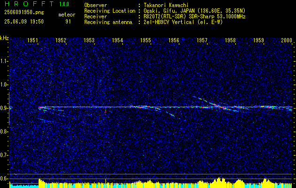Click the HROFFT title text

(x=29, y=4)
